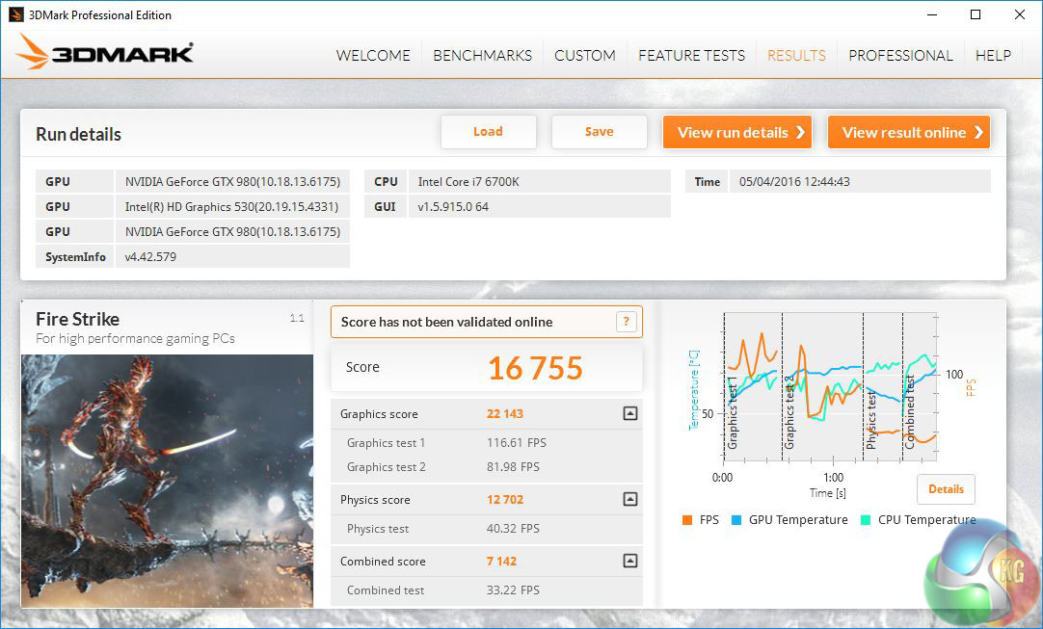The width and height of the screenshot is (1043, 629).
Task: Collapse the Graphics score section
Action: (629, 414)
